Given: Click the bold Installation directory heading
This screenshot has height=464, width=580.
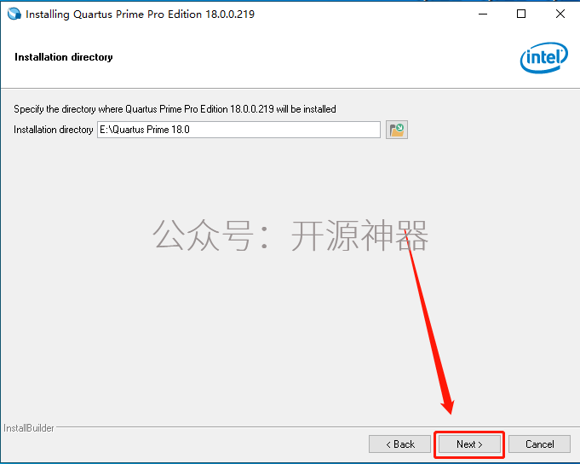Looking at the screenshot, I should tap(64, 57).
